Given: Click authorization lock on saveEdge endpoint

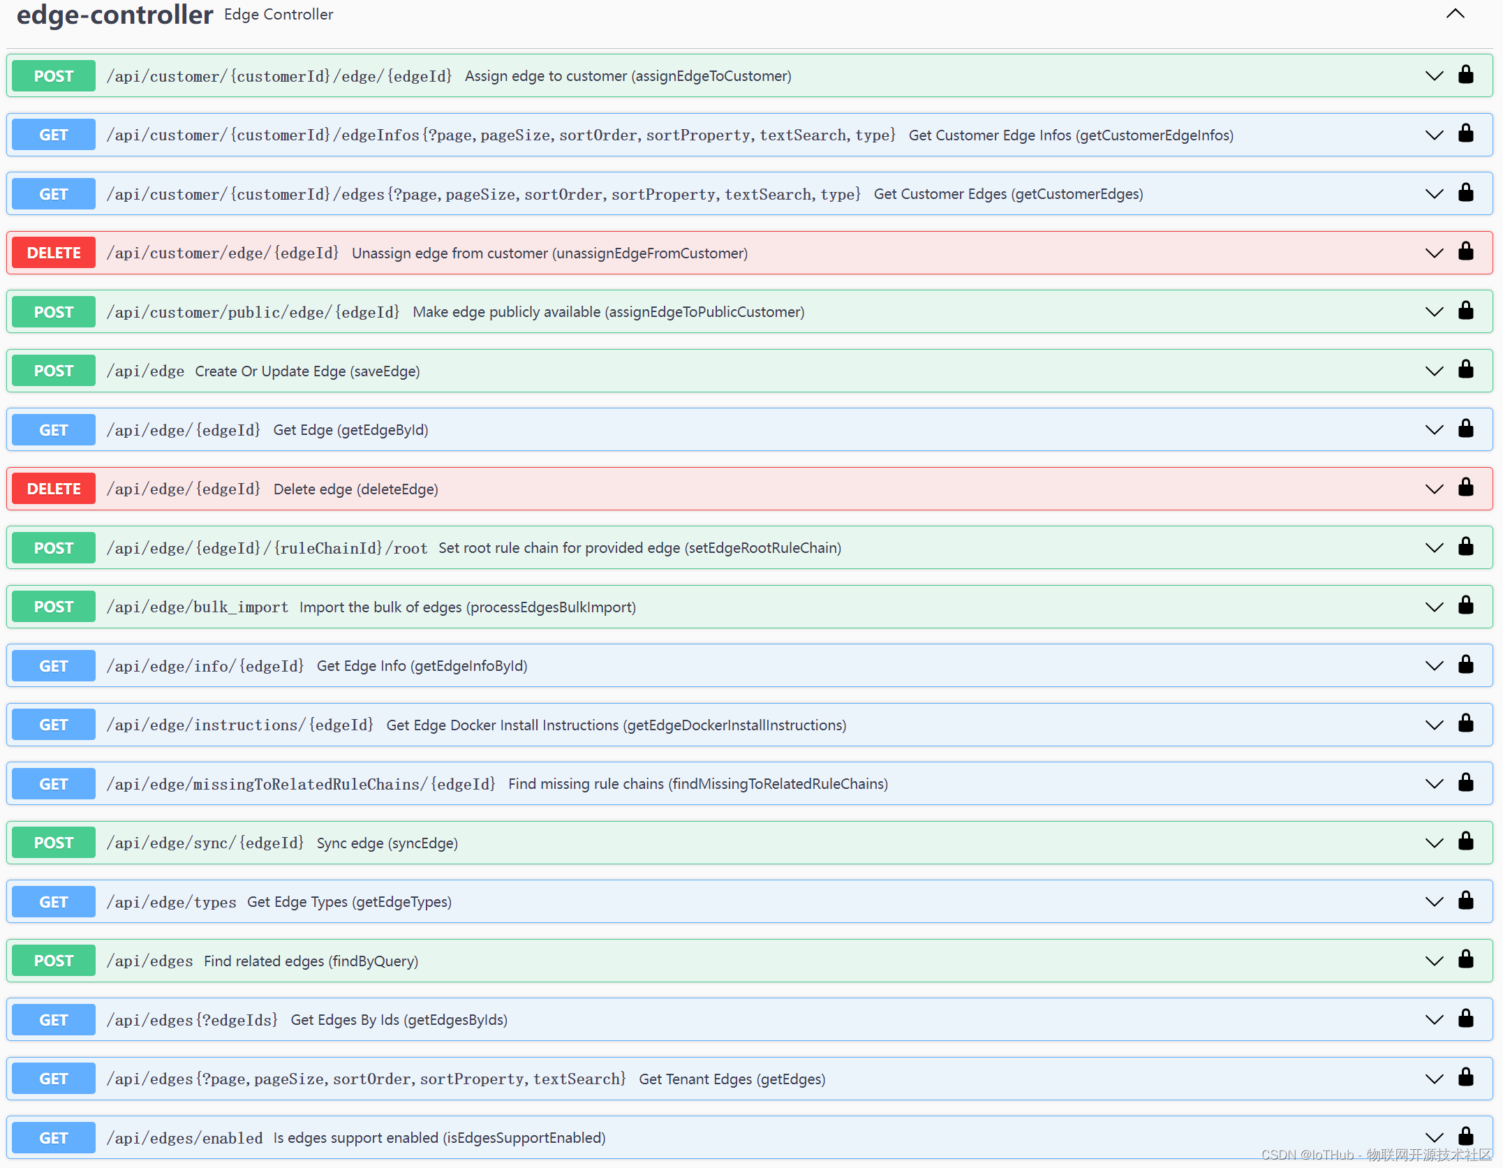Looking at the screenshot, I should coord(1465,370).
